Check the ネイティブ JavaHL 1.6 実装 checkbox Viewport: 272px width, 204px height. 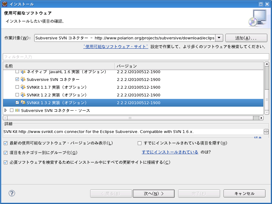click(17, 71)
